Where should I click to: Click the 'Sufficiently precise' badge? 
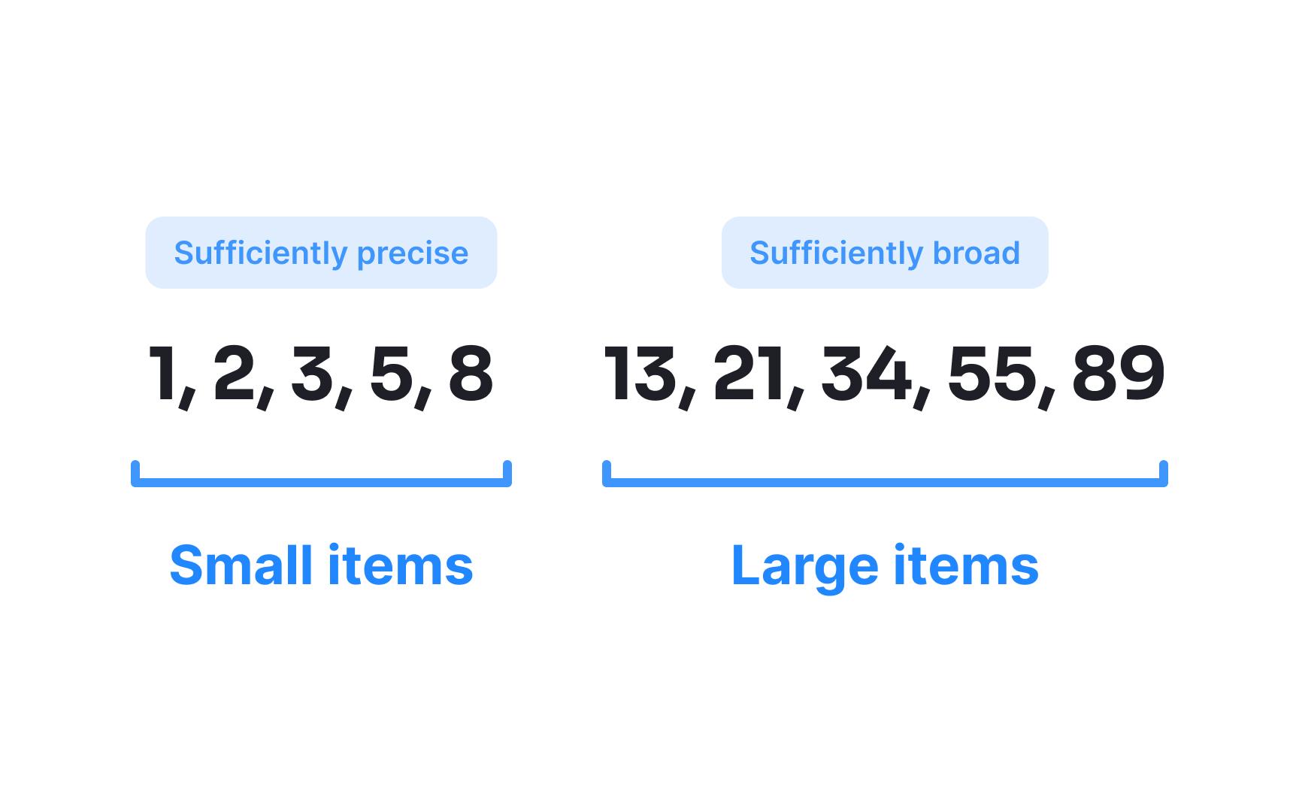point(321,253)
